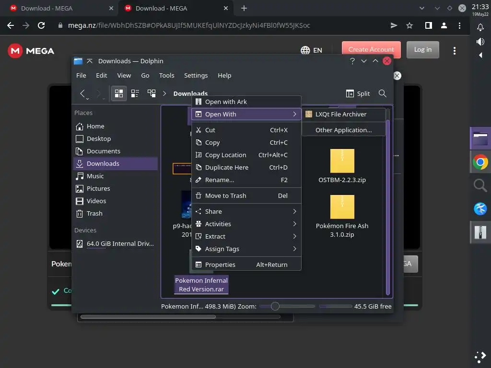Go back in the browser
This screenshot has width=491, height=368.
(11, 25)
